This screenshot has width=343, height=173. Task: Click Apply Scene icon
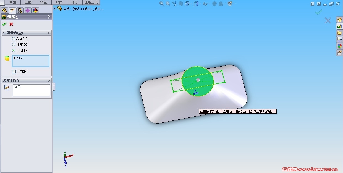click(221, 4)
